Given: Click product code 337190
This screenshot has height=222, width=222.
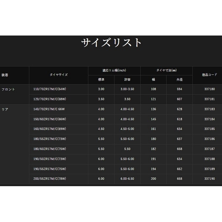Looking at the screenshot, I should coord(210,179).
